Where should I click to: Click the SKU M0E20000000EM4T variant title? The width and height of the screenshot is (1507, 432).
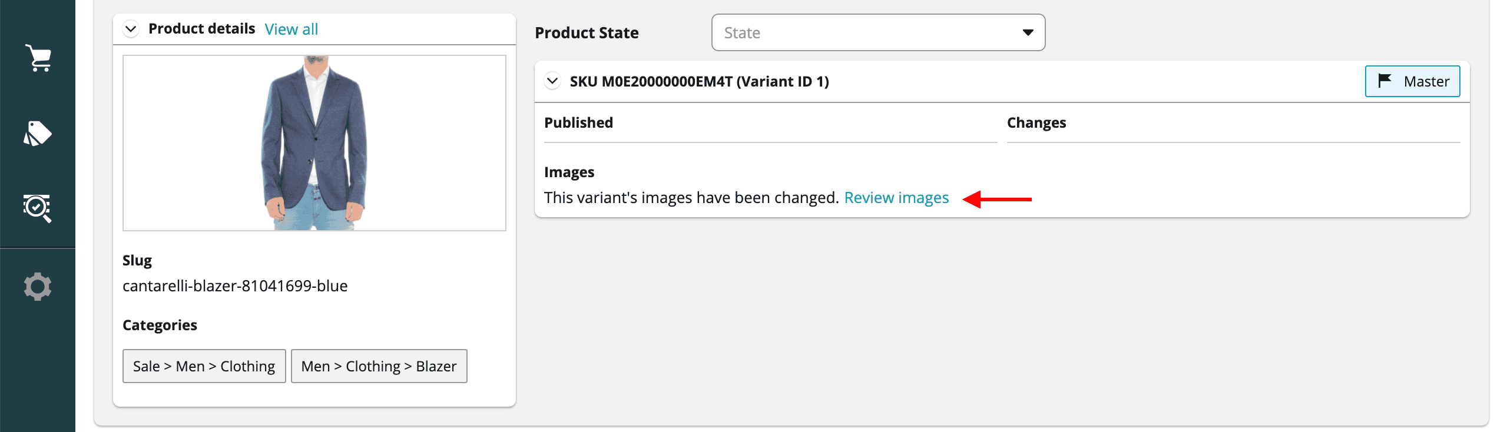699,81
